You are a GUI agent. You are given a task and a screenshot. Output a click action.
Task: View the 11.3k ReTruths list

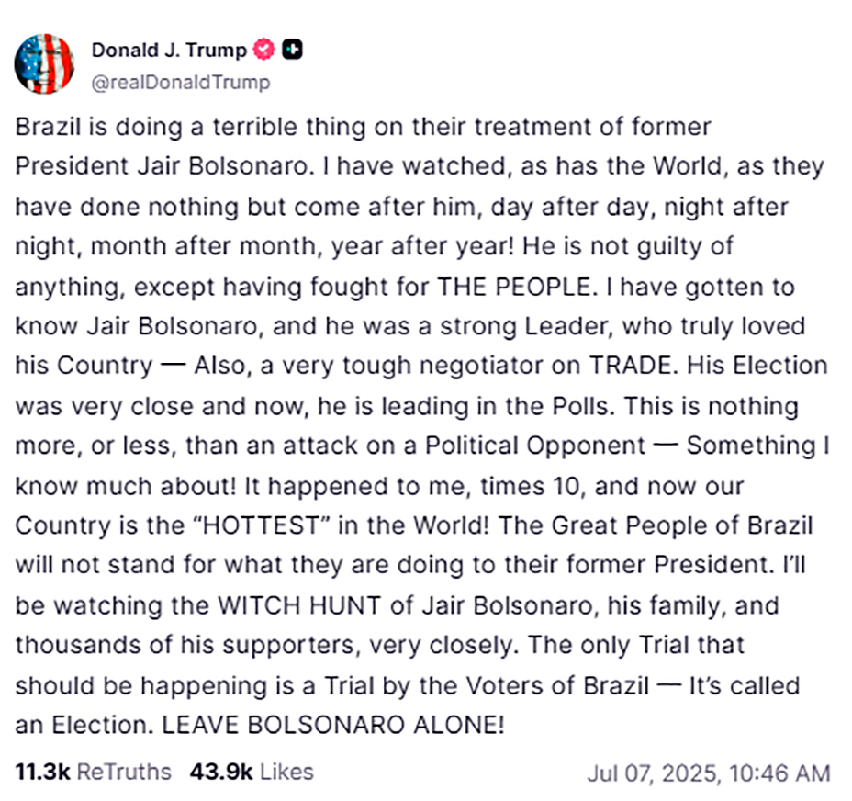(93, 772)
